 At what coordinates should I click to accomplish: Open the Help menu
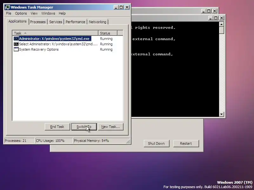click(x=62, y=13)
